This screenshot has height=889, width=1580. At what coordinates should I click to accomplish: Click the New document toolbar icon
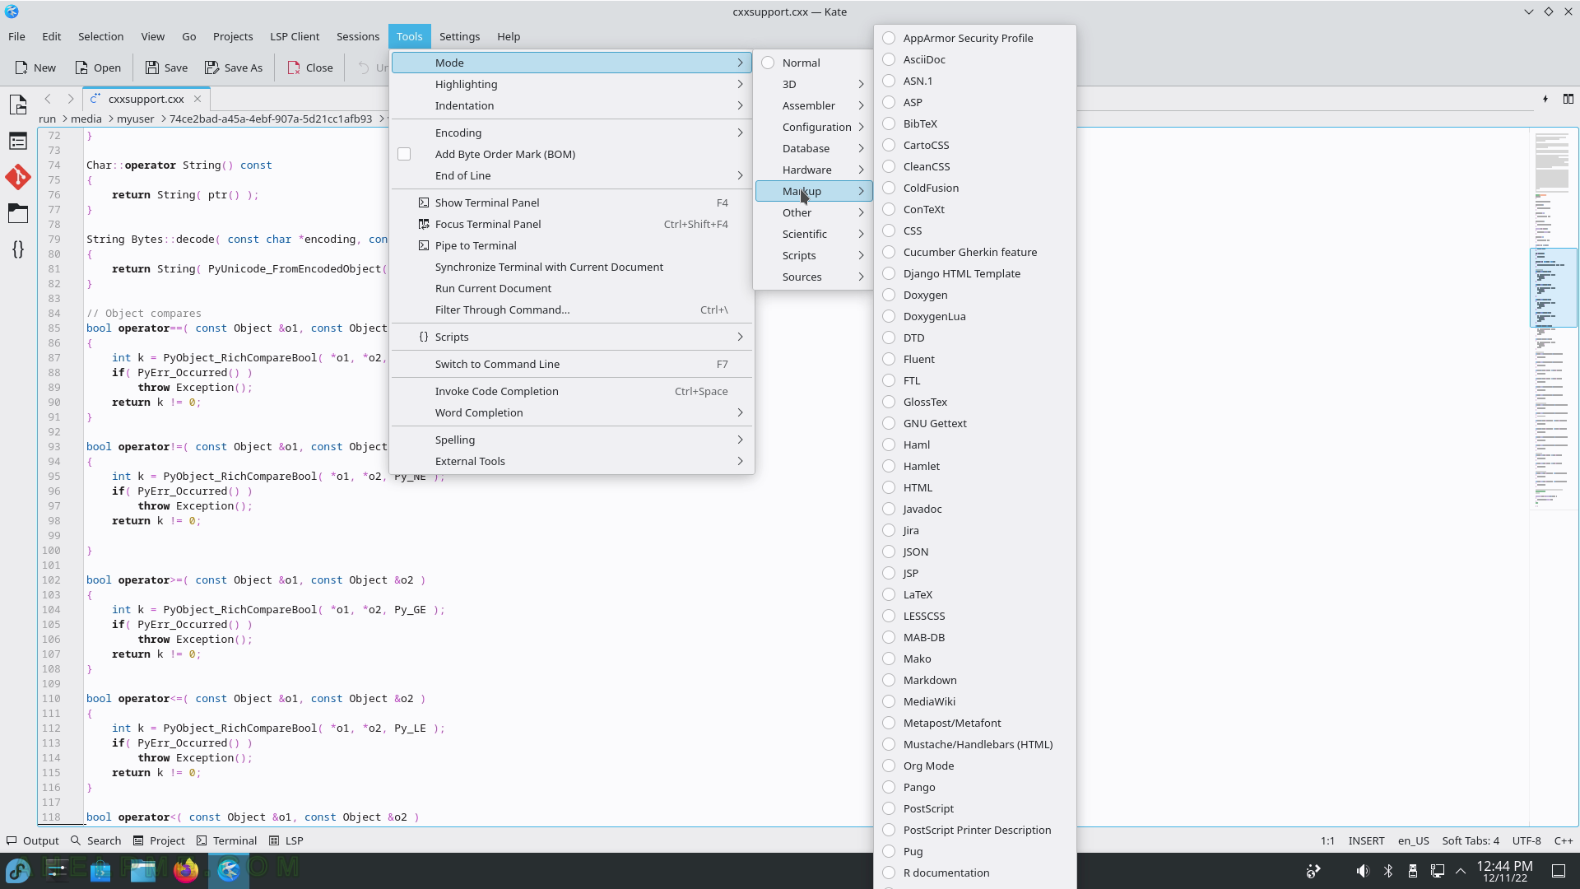(22, 67)
